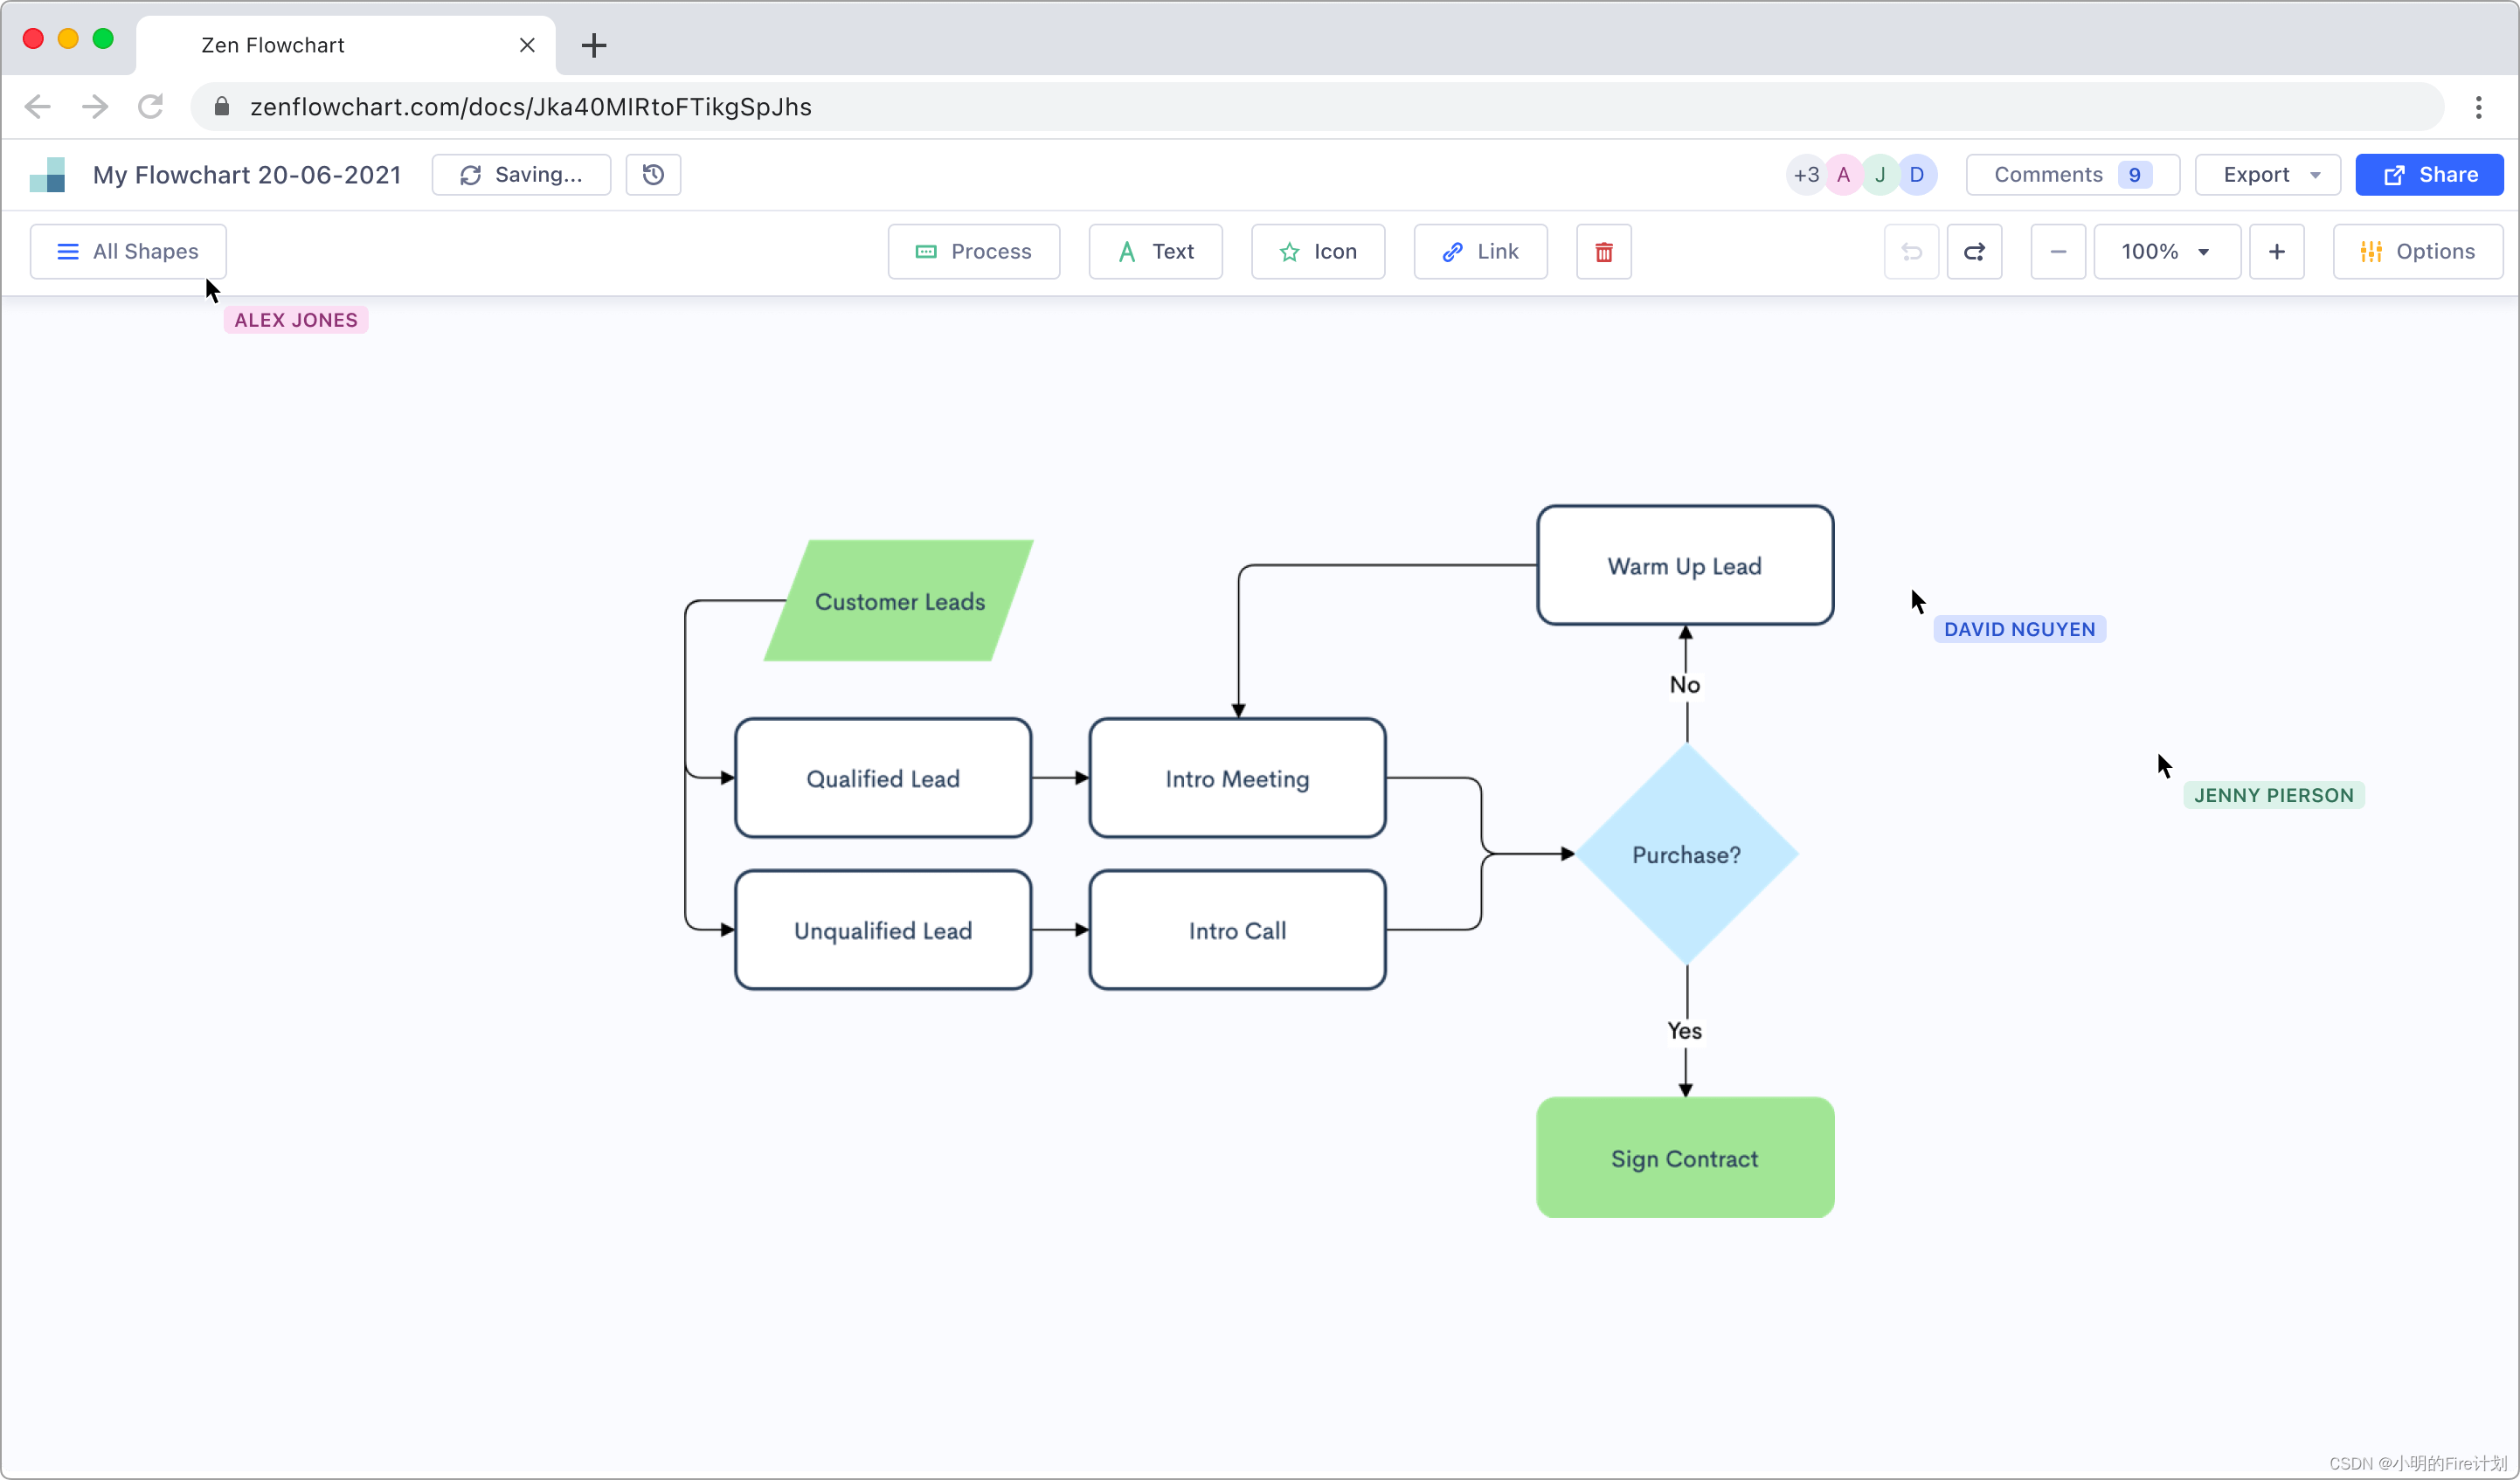Open version history clock icon
2520x1480 pixels.
click(x=653, y=175)
